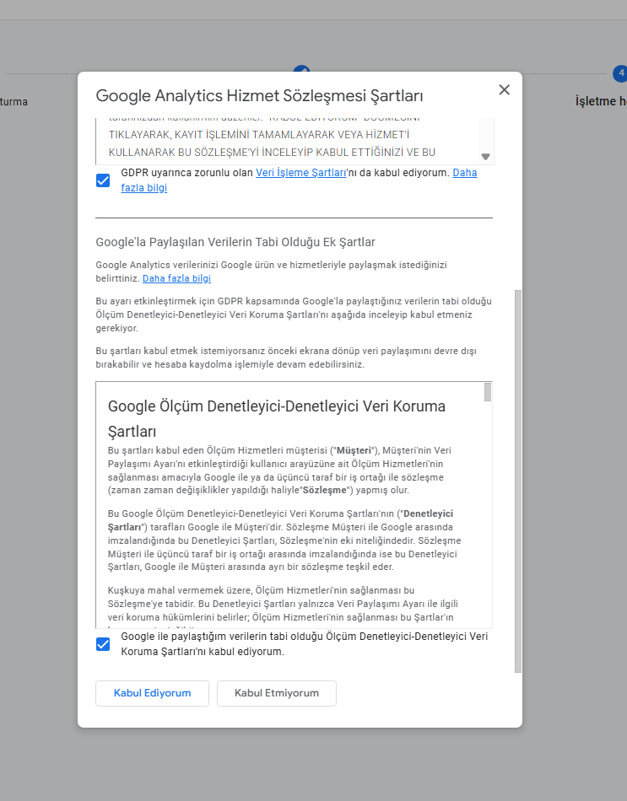Click the step 4 circle icon
Screen dimensions: 627x801
point(621,74)
